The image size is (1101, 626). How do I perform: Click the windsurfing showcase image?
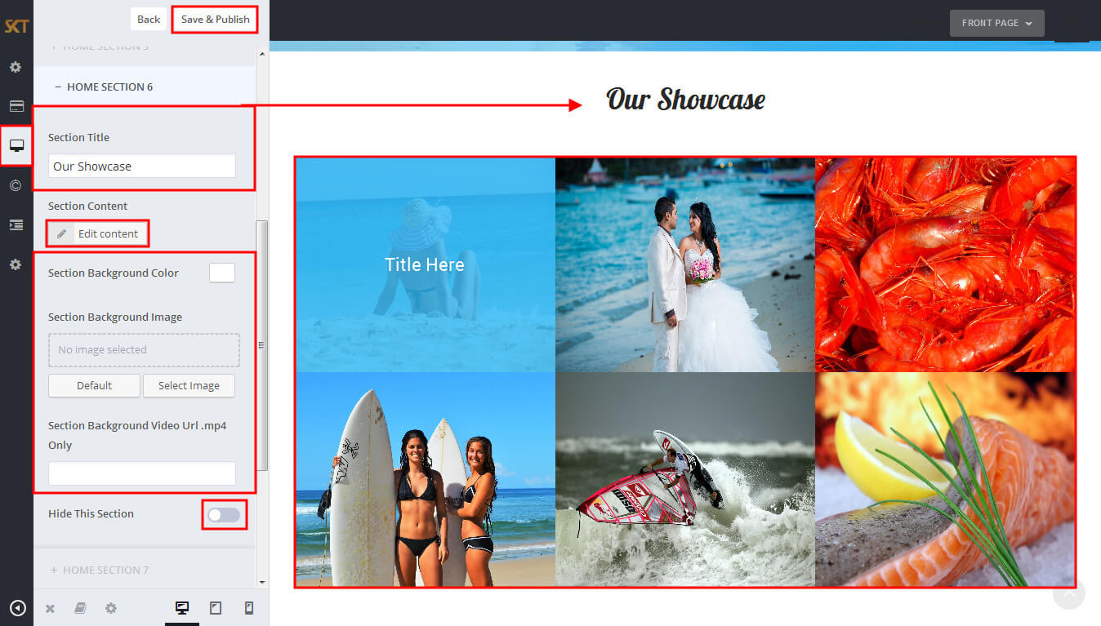coord(685,479)
